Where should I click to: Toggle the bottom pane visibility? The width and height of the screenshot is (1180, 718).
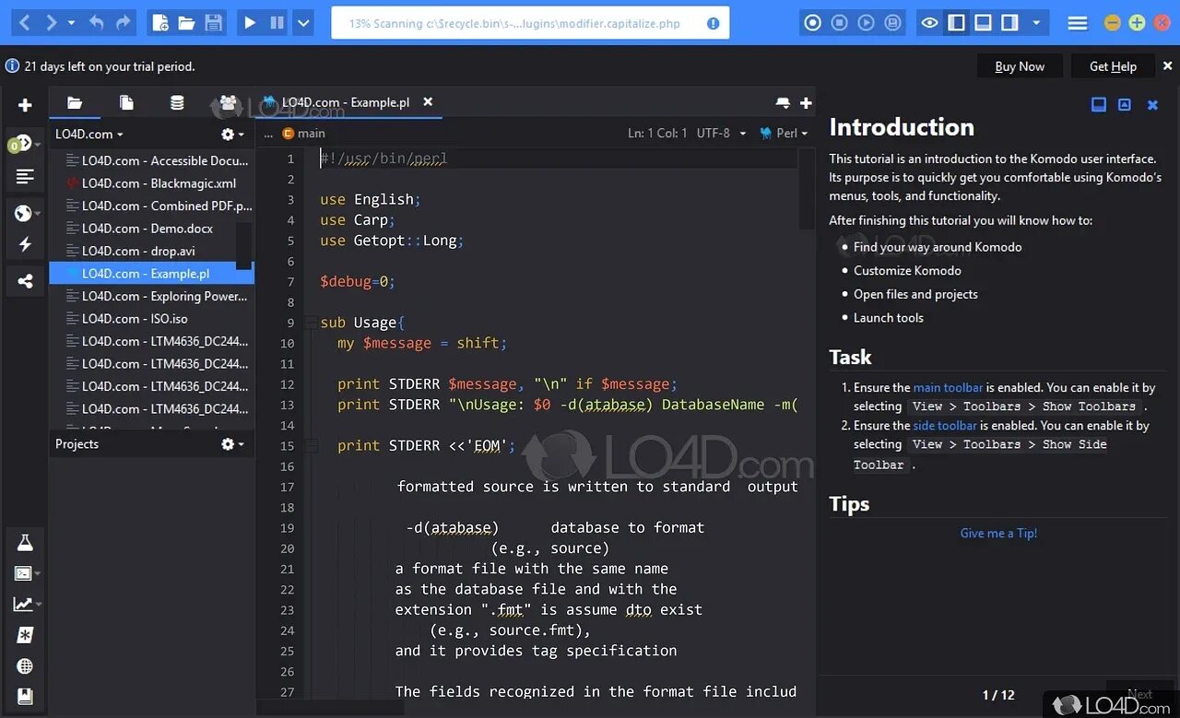[x=984, y=23]
